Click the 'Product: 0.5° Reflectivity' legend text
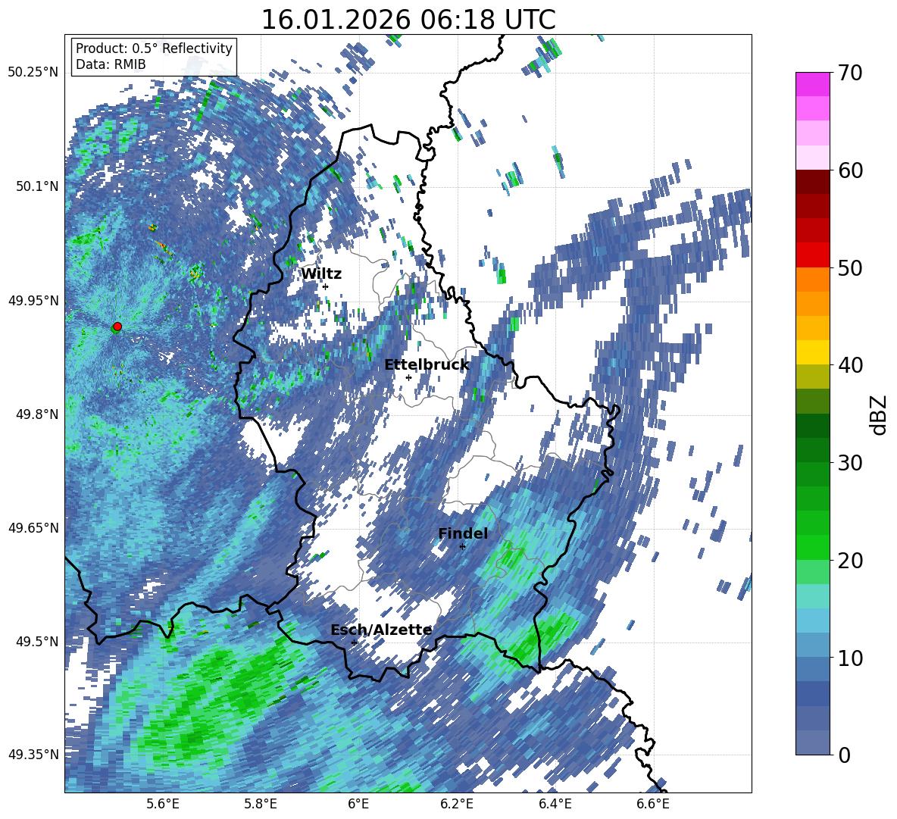Viewport: 897px width, 819px height. point(154,48)
